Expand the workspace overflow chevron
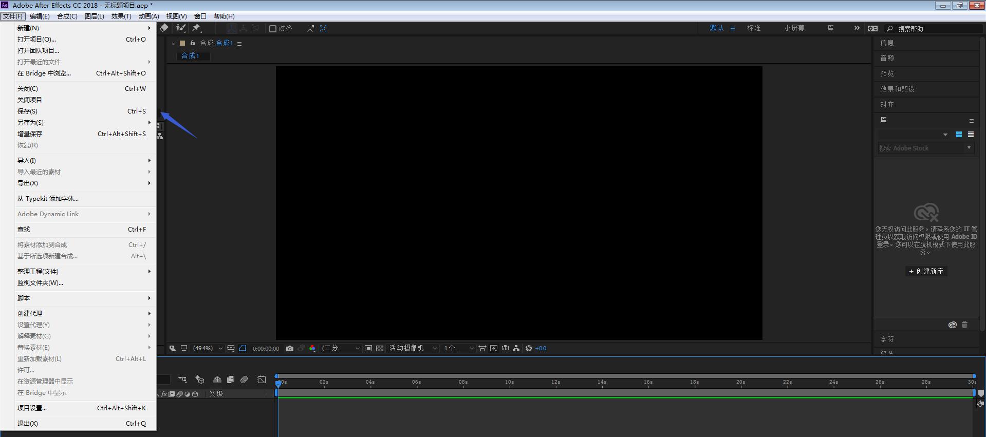This screenshot has width=986, height=437. point(857,28)
